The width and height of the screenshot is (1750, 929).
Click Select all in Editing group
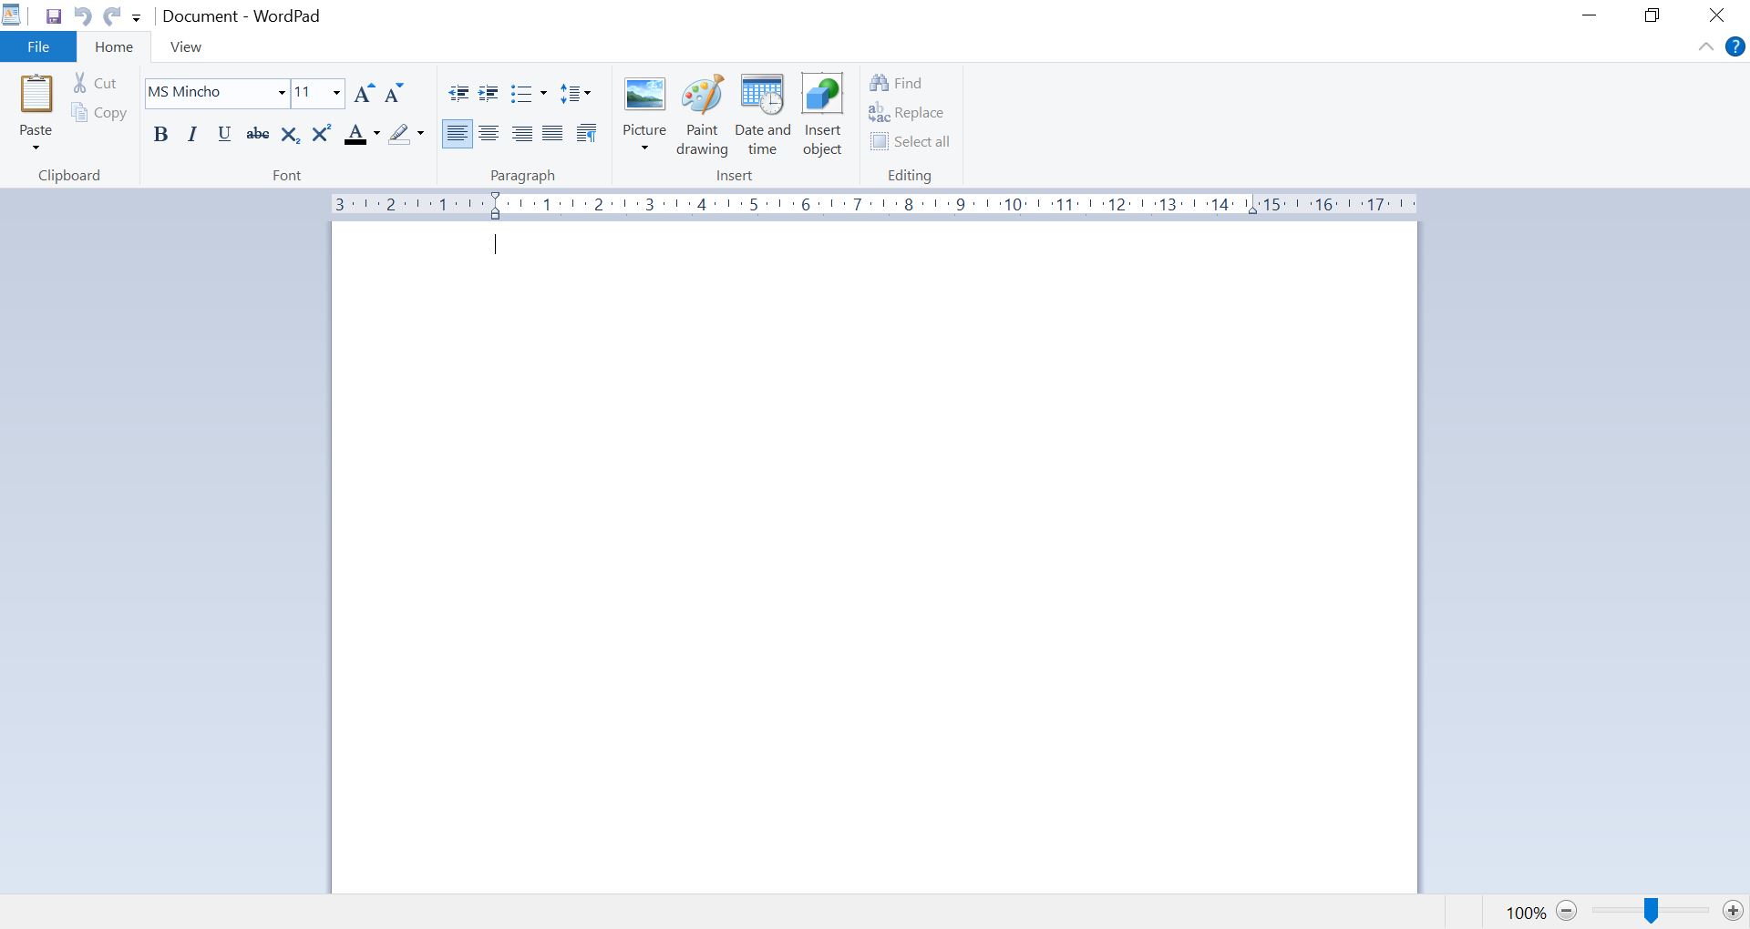pyautogui.click(x=911, y=141)
